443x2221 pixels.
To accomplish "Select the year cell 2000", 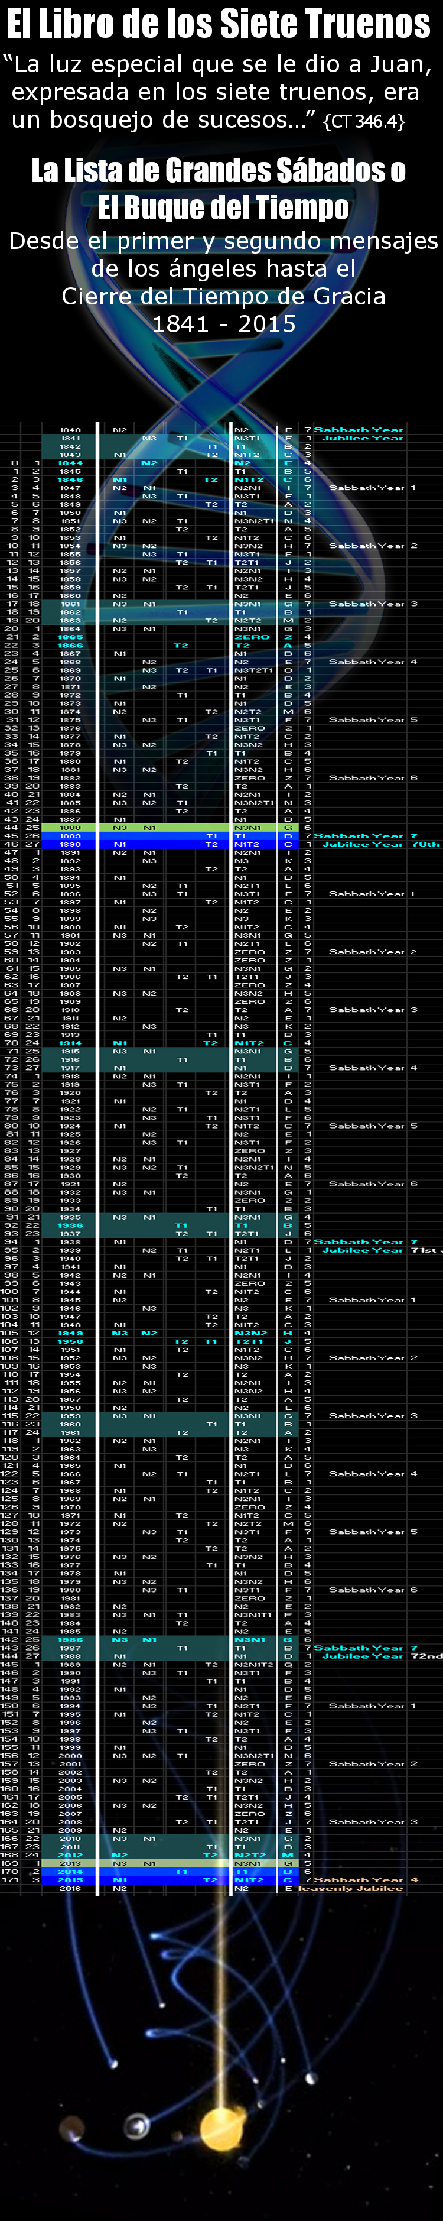I will tap(70, 1755).
